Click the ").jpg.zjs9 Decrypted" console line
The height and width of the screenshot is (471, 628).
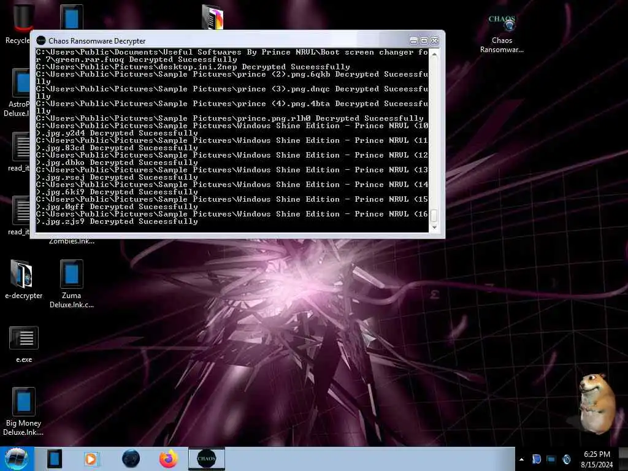(117, 221)
